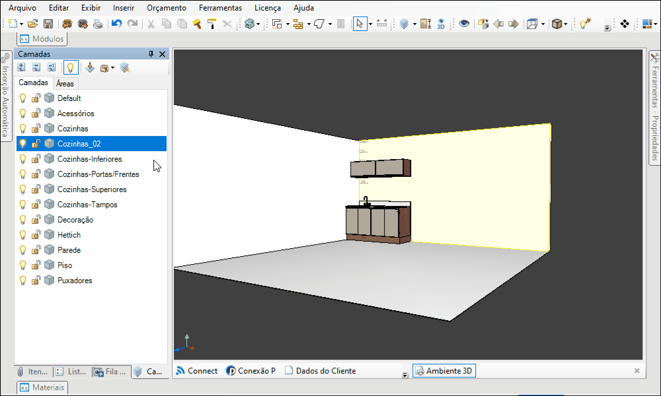Expand the dropdown beside the brick wall icon
Screen dimensions: 661x396
click(309, 24)
